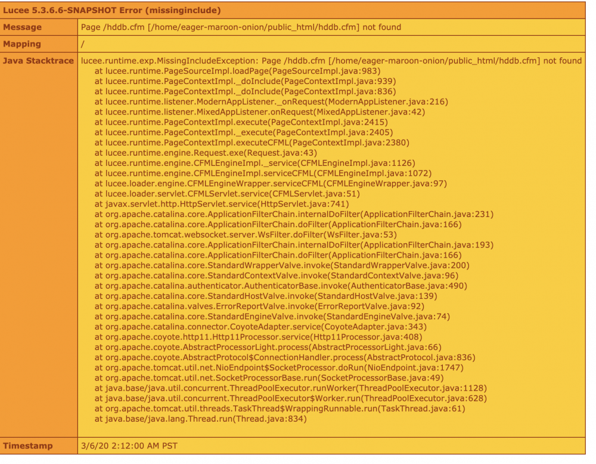Click the StandardWrapperValve.invoke line
Viewport: 596px width, 464px height.
pyautogui.click(x=282, y=265)
